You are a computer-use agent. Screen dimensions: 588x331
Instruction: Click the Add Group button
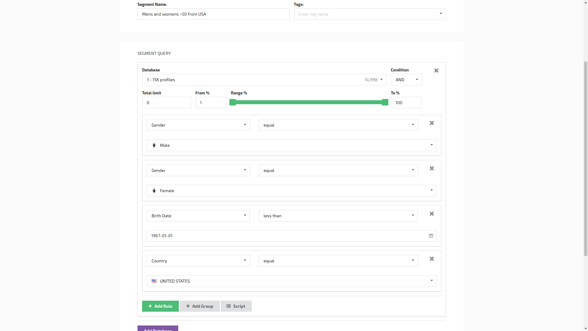pyautogui.click(x=199, y=306)
